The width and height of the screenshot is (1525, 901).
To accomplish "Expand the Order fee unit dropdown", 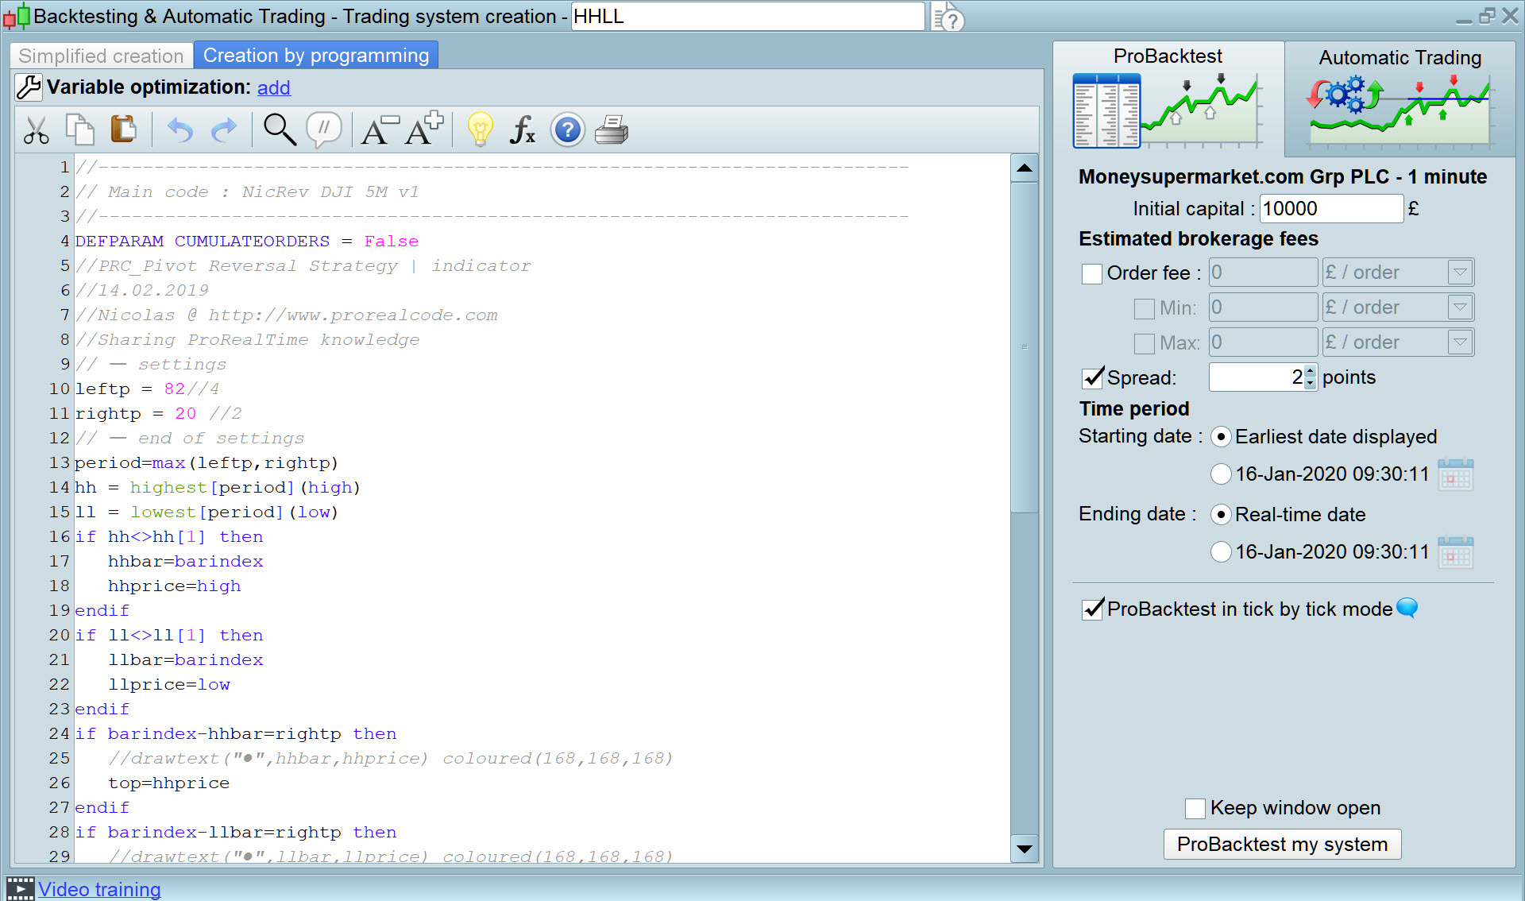I will pos(1460,273).
